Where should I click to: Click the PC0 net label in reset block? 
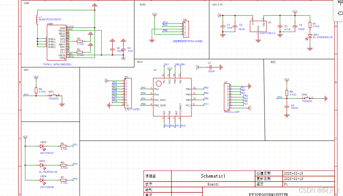(x=279, y=97)
